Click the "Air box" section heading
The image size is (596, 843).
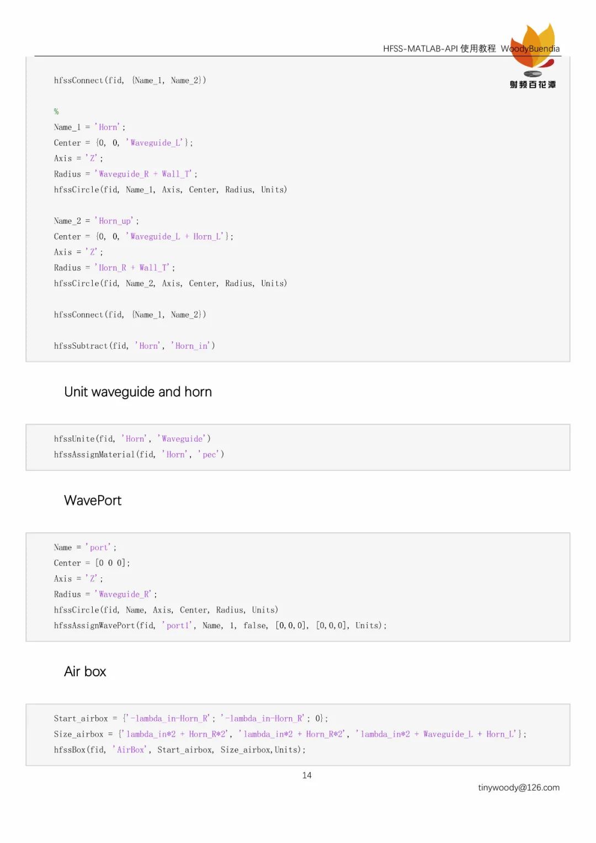pos(85,672)
